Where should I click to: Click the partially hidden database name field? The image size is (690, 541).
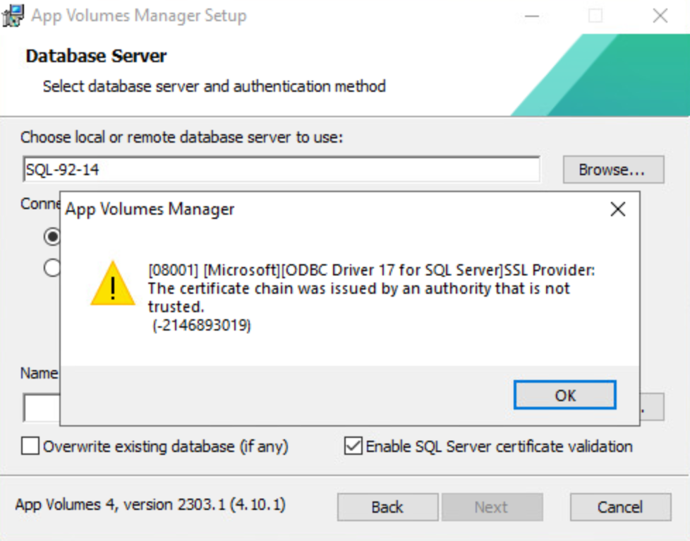tap(41, 408)
